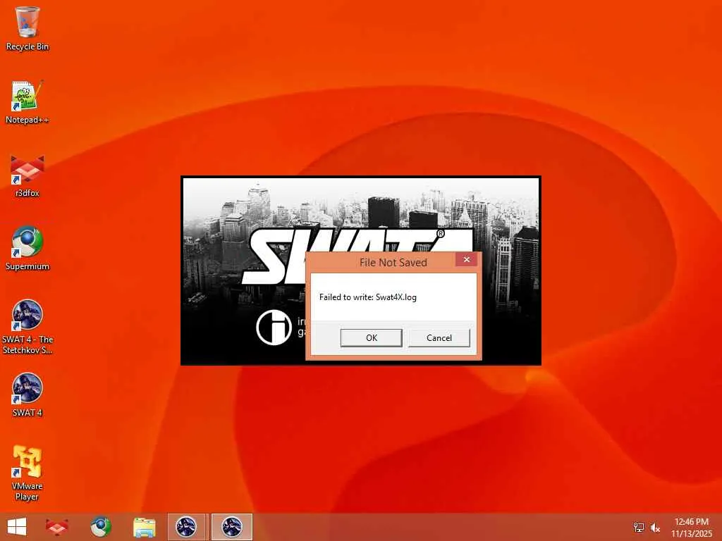Select the Notepad++ desktop shortcut

[x=27, y=102]
